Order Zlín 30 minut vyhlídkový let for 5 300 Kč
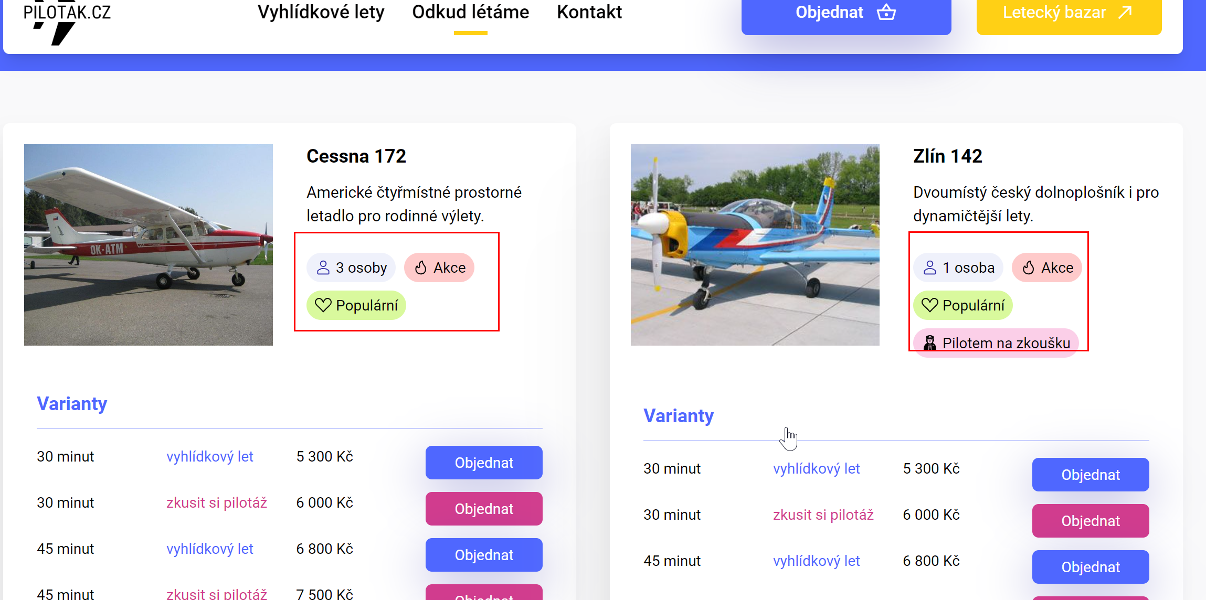1206x600 pixels. coord(1091,475)
